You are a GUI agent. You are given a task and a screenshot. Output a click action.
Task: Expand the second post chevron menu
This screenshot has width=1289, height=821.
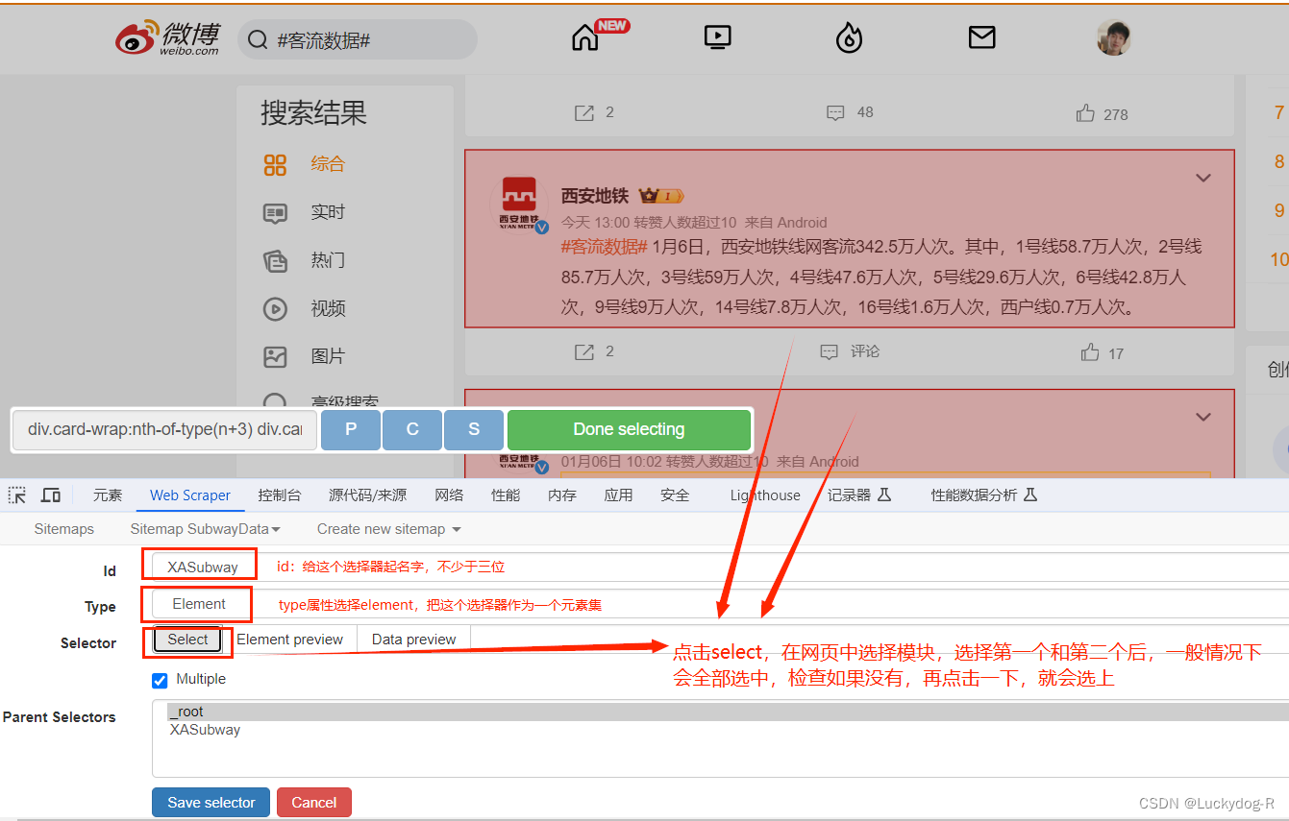[1202, 417]
